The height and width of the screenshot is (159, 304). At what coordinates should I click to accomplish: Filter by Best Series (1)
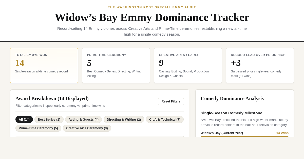tap(49, 119)
